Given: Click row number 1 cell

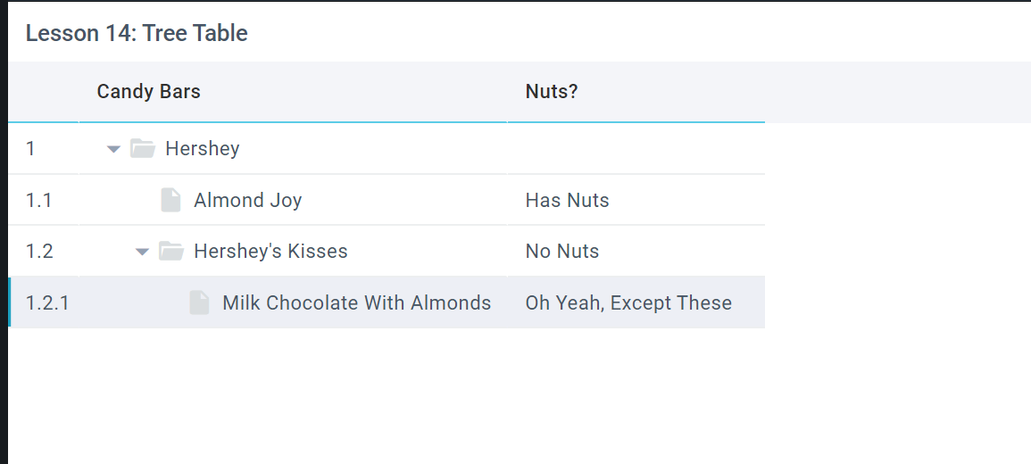Looking at the screenshot, I should [x=31, y=148].
